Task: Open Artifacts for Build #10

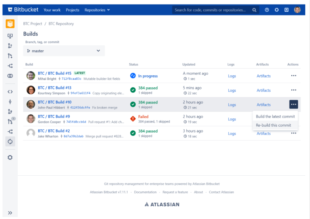Action: click(x=263, y=105)
